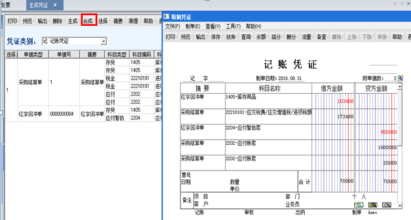Click 末张 to go to the last voucher
The image size is (411, 220).
(382, 37)
